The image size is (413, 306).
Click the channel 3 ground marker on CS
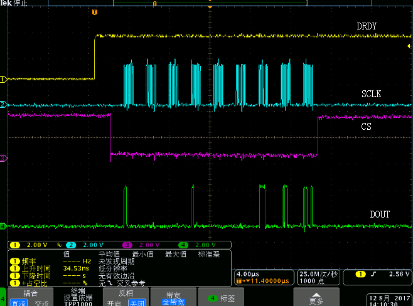pyautogui.click(x=3, y=158)
